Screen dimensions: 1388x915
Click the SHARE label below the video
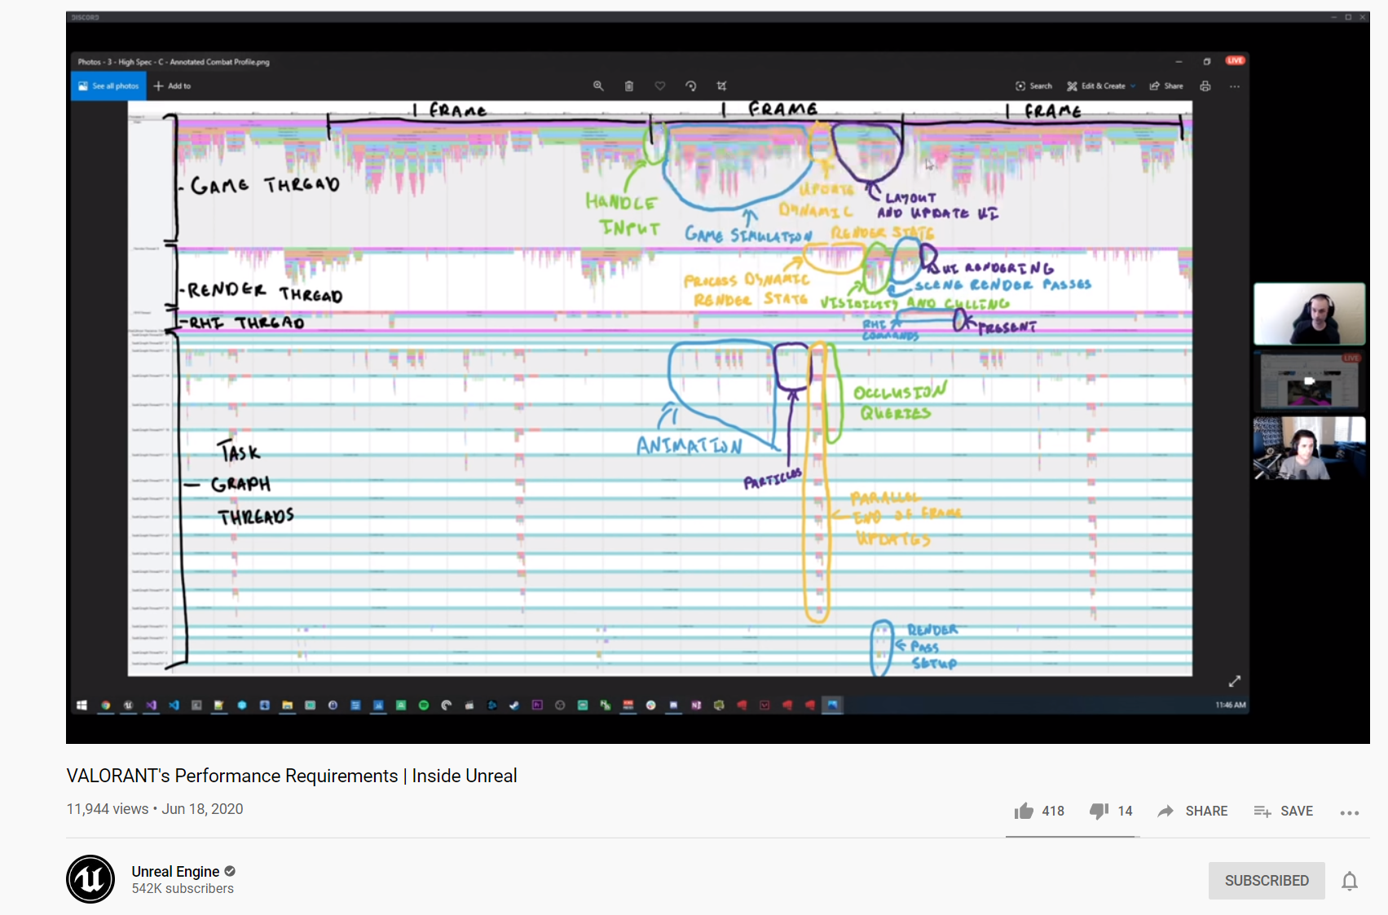[x=1206, y=812]
